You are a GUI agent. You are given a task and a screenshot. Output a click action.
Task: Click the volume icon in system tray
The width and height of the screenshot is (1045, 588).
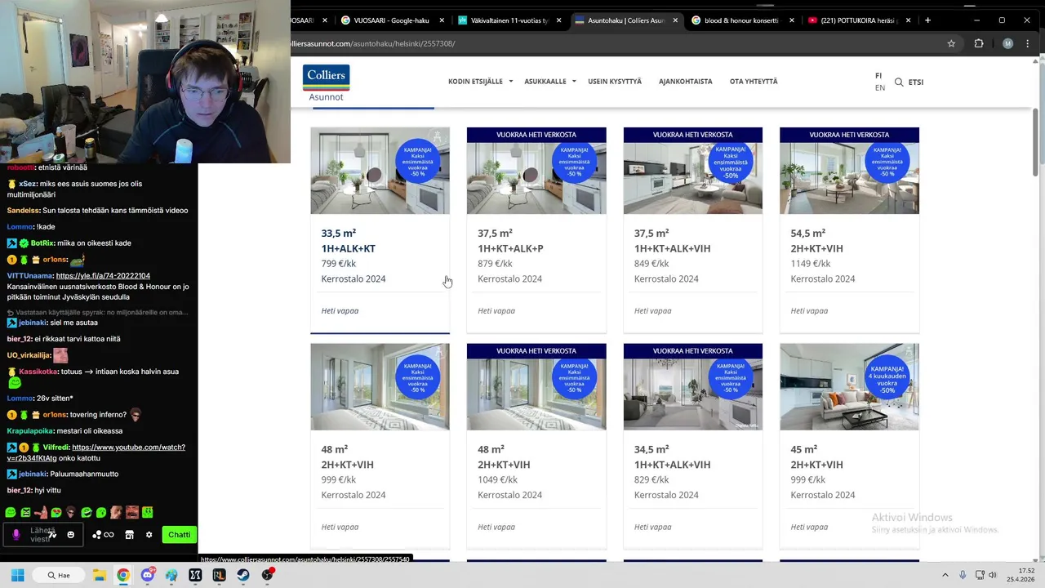(x=993, y=575)
